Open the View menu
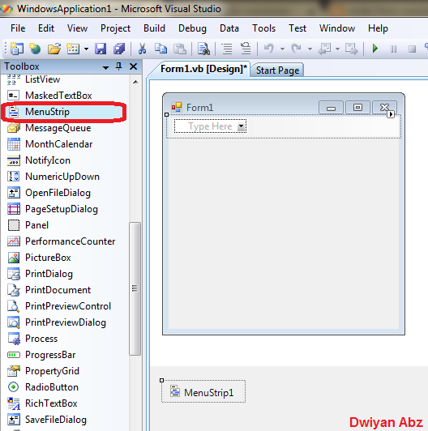Image resolution: width=428 pixels, height=431 pixels. (x=77, y=28)
